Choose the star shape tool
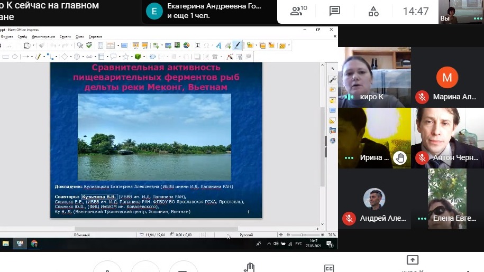The image size is (484, 272). (126, 57)
